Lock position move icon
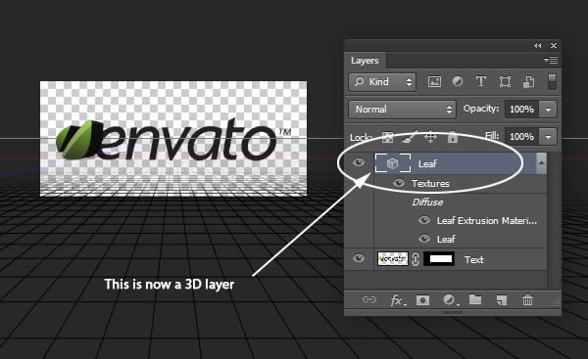This screenshot has width=588, height=359. tap(430, 137)
